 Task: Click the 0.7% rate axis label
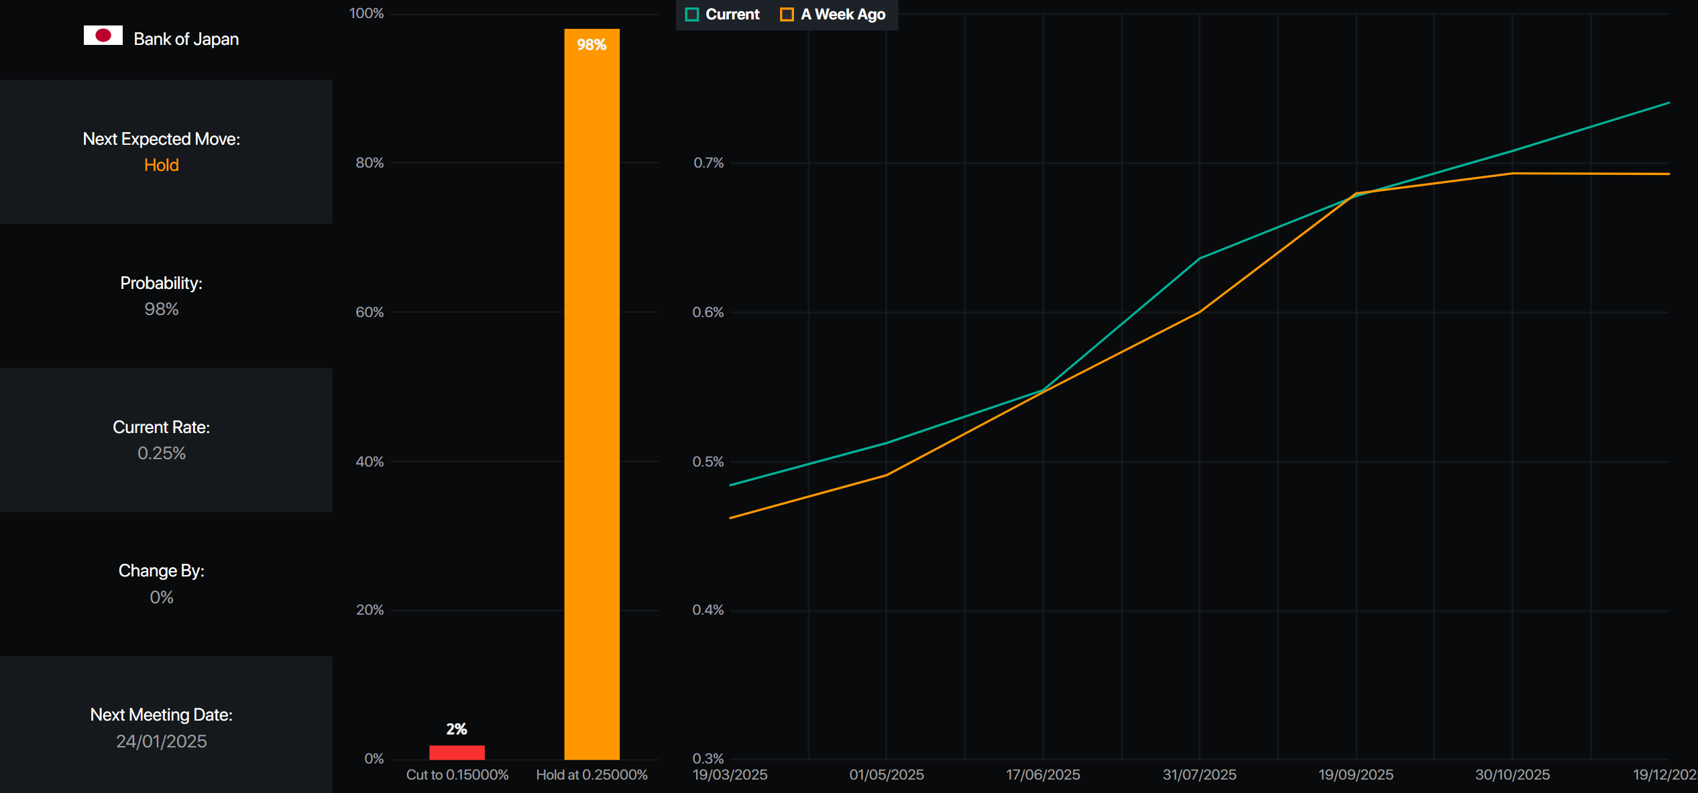tap(708, 163)
